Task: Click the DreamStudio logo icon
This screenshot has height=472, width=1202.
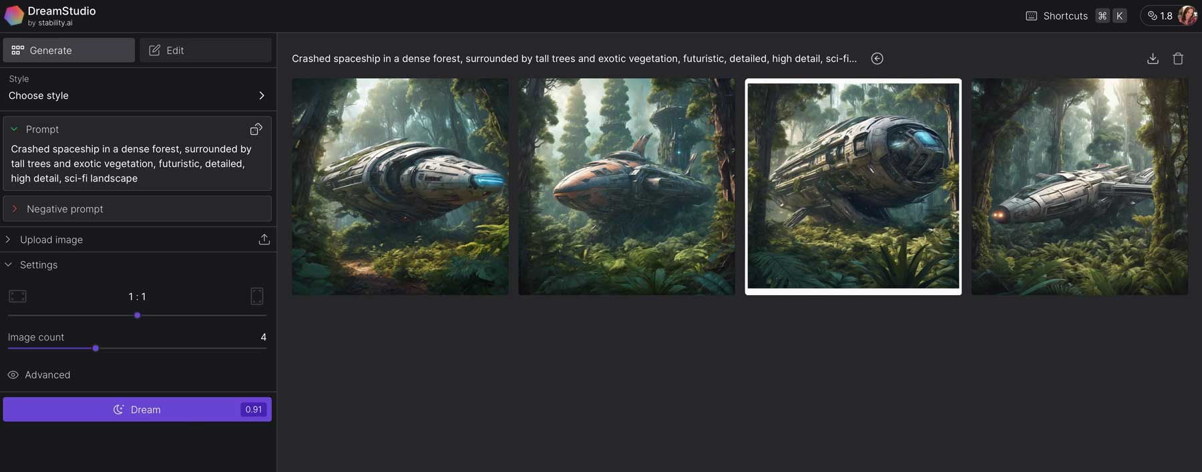Action: (14, 15)
